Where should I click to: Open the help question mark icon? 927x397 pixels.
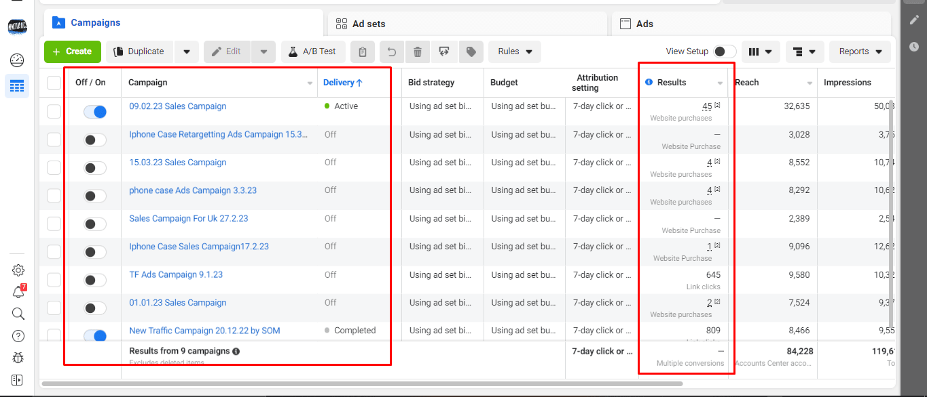tap(18, 336)
